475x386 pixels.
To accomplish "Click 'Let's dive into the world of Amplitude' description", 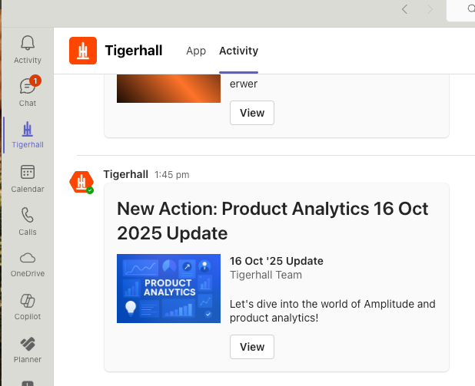I will point(333,311).
